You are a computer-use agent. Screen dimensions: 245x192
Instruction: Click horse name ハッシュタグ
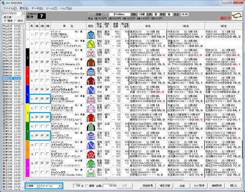tap(58, 172)
